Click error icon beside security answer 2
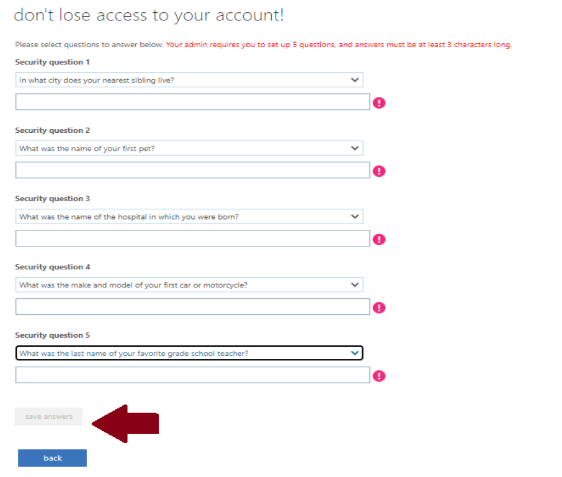The height and width of the screenshot is (477, 562). pos(379,171)
